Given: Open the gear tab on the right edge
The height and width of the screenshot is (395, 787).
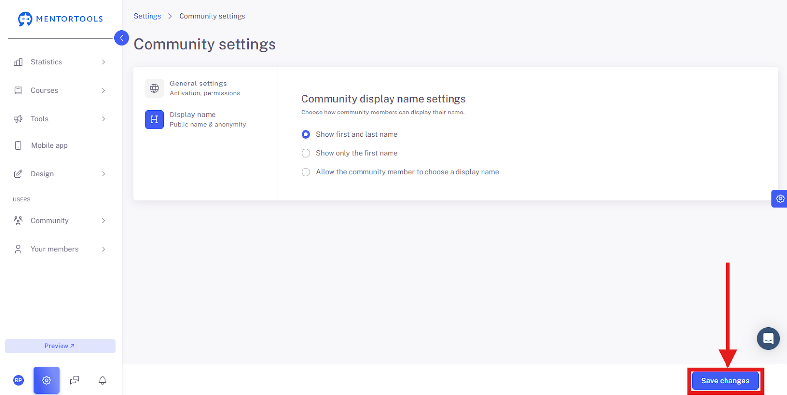Looking at the screenshot, I should [780, 198].
